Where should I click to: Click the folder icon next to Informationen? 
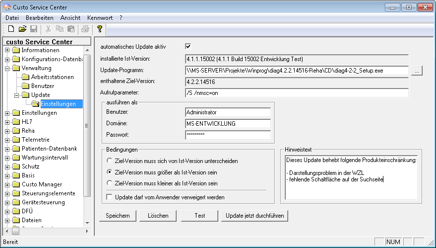click(x=16, y=50)
